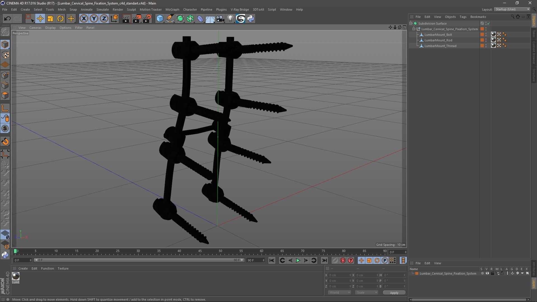Select the Move tool in the toolbar

tap(40, 19)
